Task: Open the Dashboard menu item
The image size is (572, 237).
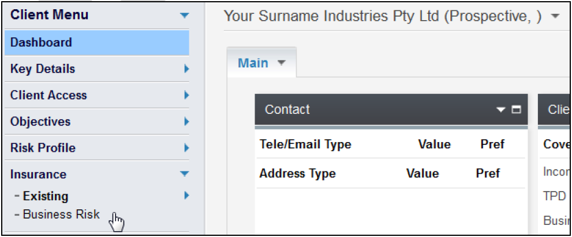Action: coord(41,43)
